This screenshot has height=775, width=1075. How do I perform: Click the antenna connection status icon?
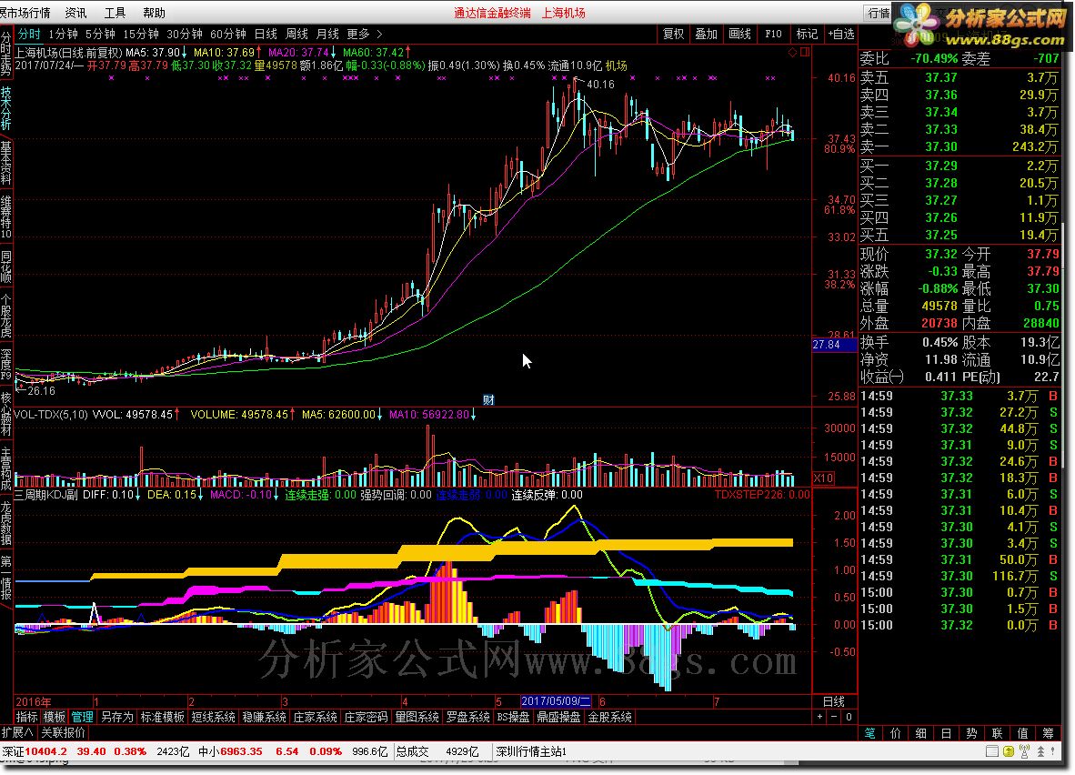tap(1025, 751)
